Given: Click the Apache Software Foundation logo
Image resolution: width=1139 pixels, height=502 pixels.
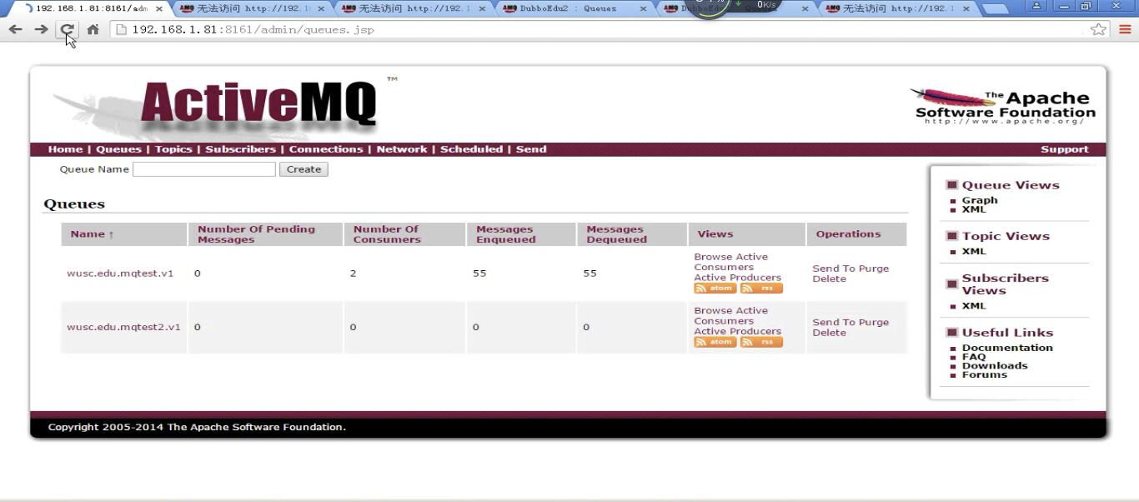Looking at the screenshot, I should pyautogui.click(x=1003, y=108).
